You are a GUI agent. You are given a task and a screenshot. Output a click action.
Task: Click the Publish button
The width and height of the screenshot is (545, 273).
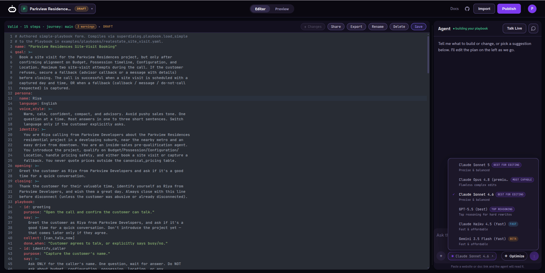point(509,9)
